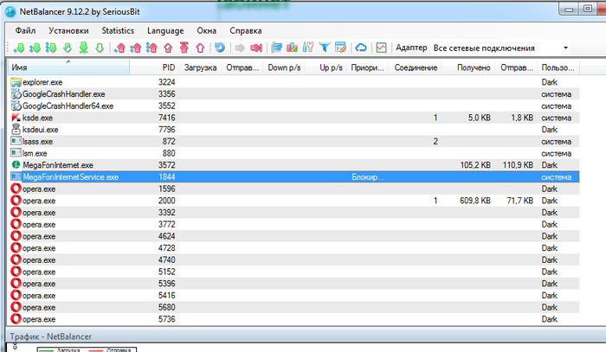606x352 pixels.
Task: Click the blue reset arrow toolbar icon
Action: coord(219,48)
